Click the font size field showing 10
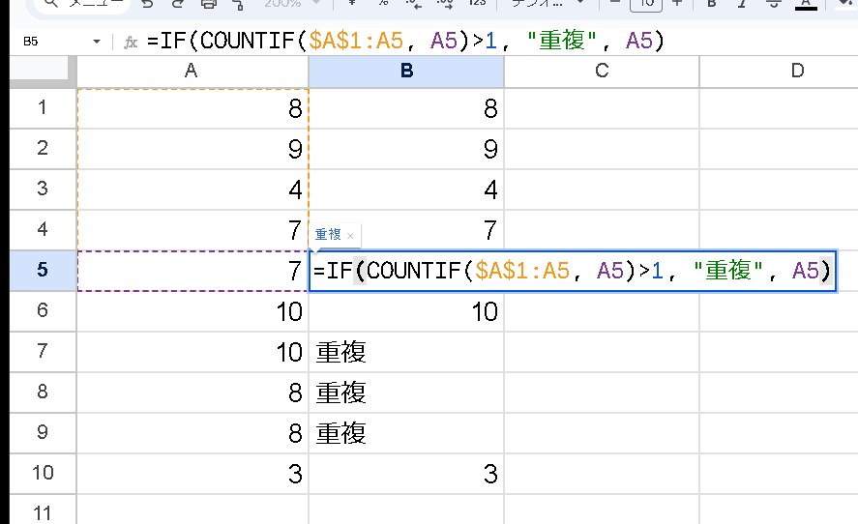 [645, 4]
